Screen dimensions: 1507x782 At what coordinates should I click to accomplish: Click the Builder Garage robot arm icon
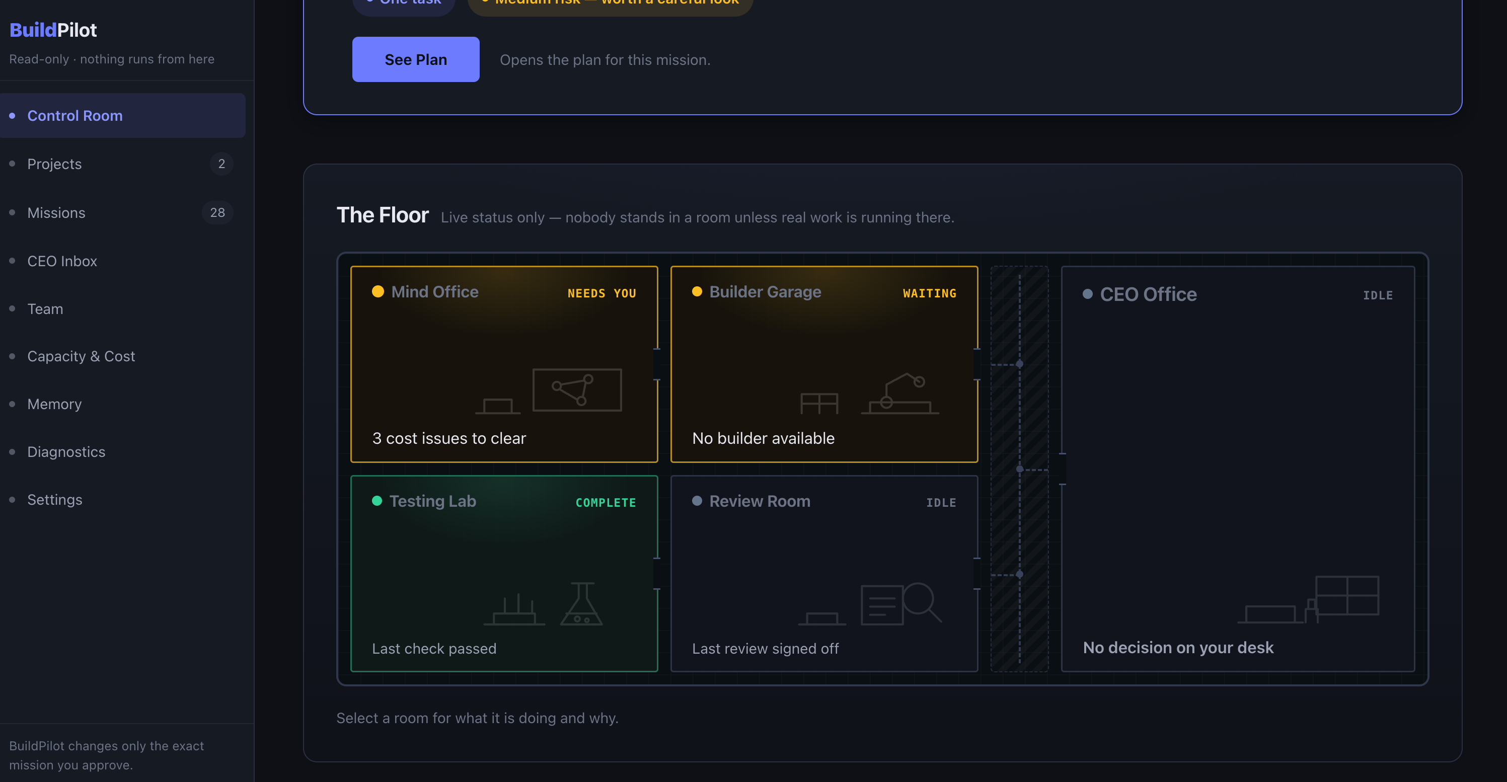click(x=900, y=394)
